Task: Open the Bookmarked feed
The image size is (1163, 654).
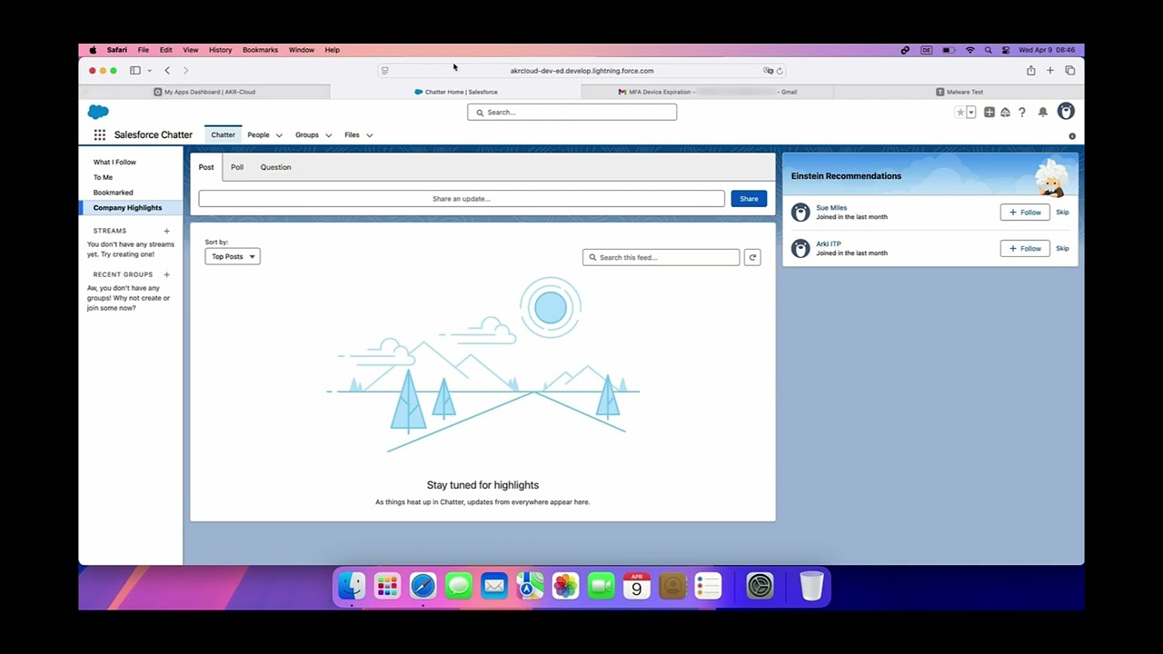Action: point(113,193)
